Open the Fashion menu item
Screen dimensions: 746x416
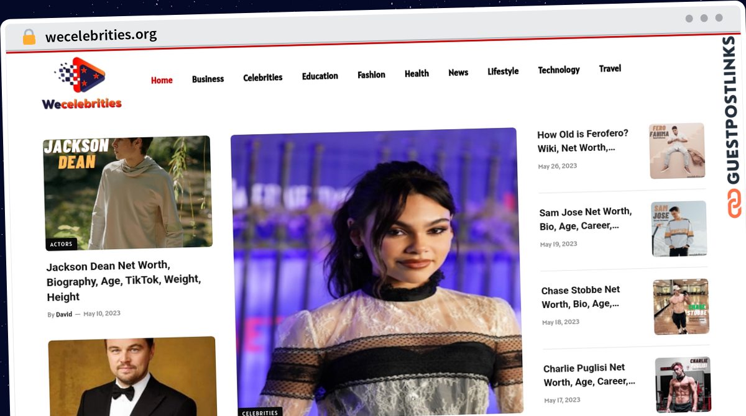(x=371, y=75)
